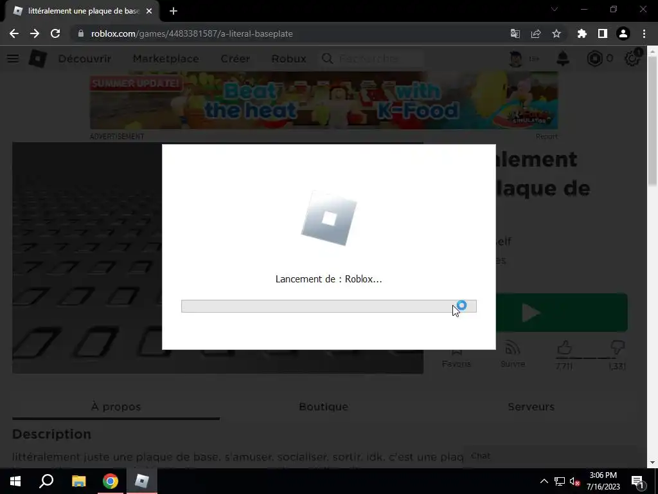This screenshot has height=494, width=658.
Task: Open Roblox notifications bell
Action: 563,59
